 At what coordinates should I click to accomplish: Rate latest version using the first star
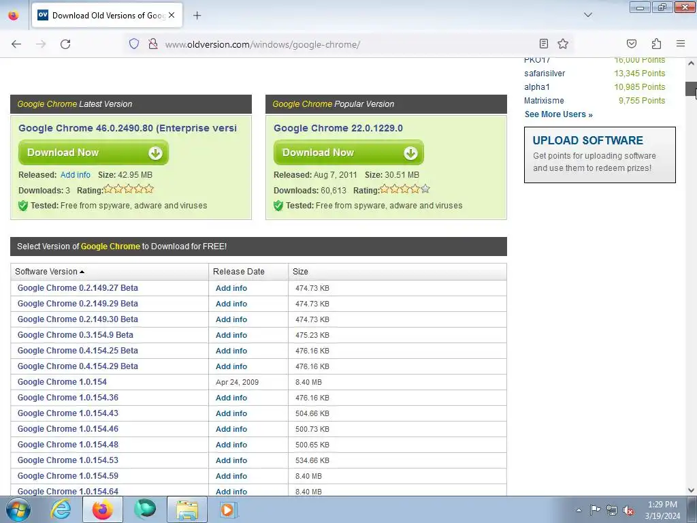pyautogui.click(x=108, y=189)
